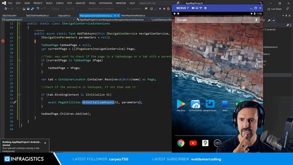Image resolution: width=293 pixels, height=165 pixels.
Task: Dismiss the Building AppMapProject1.Android notification
Action: click(x=45, y=143)
